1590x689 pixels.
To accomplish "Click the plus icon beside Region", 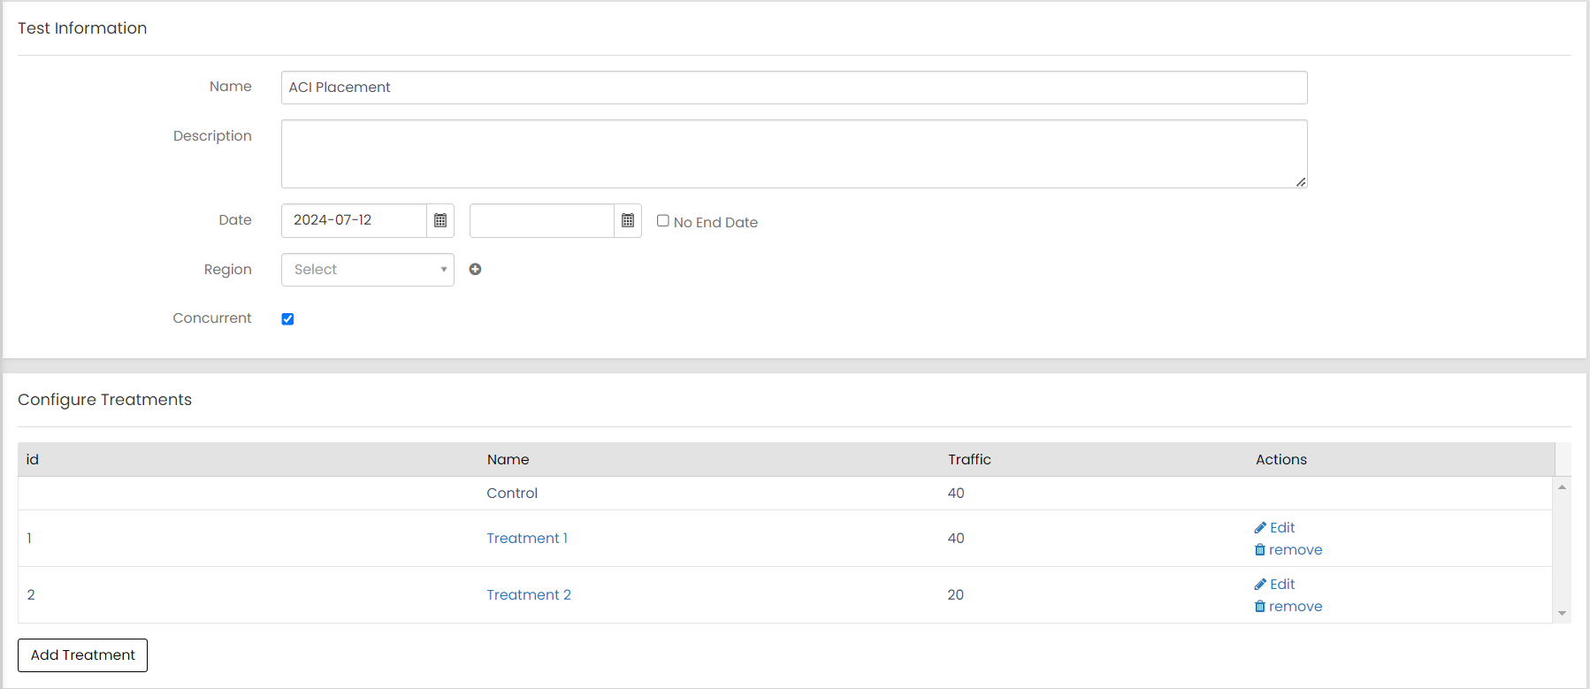I will (475, 270).
